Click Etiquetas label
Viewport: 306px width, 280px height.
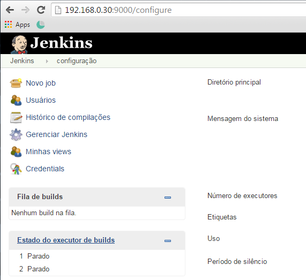(222, 217)
